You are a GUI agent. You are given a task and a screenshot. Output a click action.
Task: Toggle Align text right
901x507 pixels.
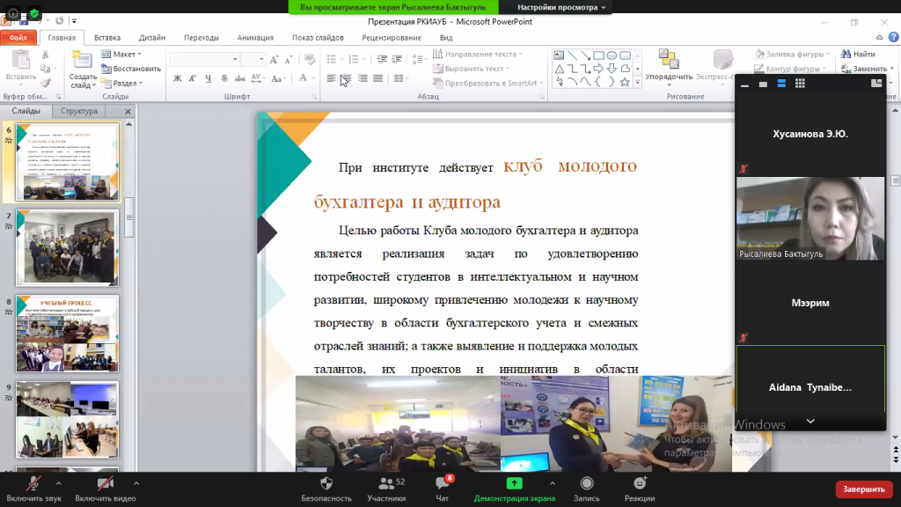[363, 78]
